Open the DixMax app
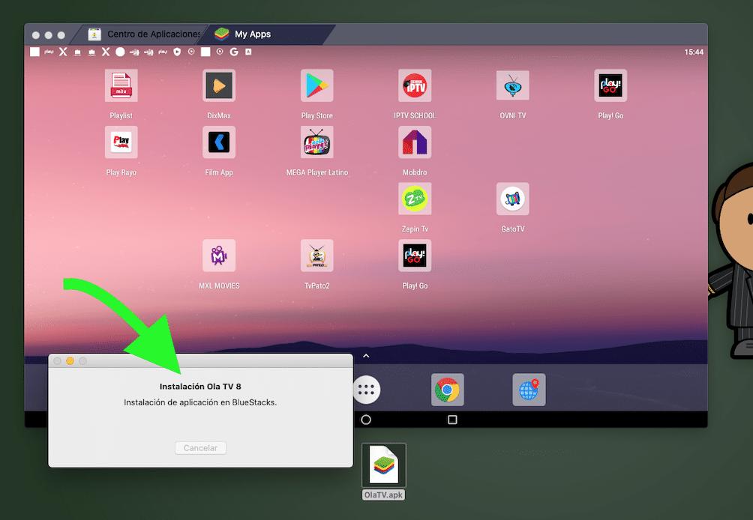This screenshot has width=753, height=520. [218, 85]
